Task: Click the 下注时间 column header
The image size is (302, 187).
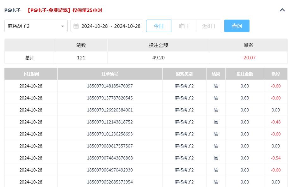Action: [30, 73]
